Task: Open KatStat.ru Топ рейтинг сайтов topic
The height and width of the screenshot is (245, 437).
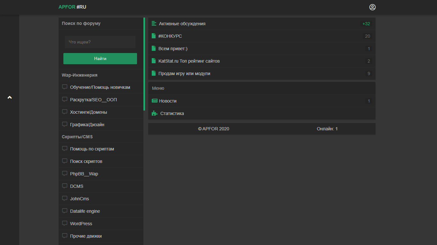Action: tap(262, 61)
